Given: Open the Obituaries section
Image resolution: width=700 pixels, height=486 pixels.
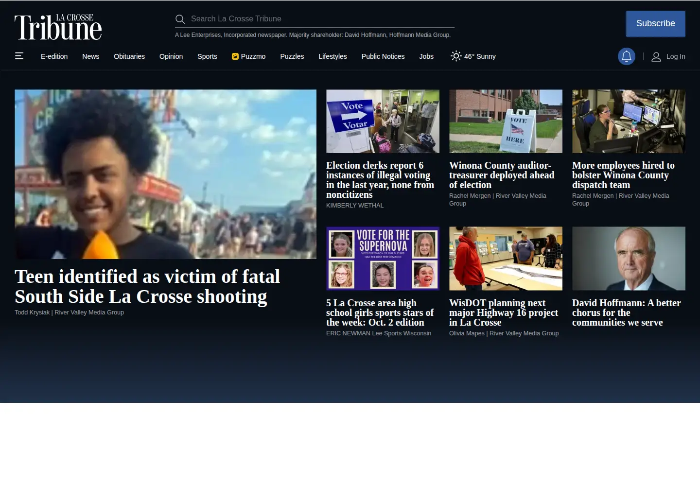Looking at the screenshot, I should pos(129,56).
